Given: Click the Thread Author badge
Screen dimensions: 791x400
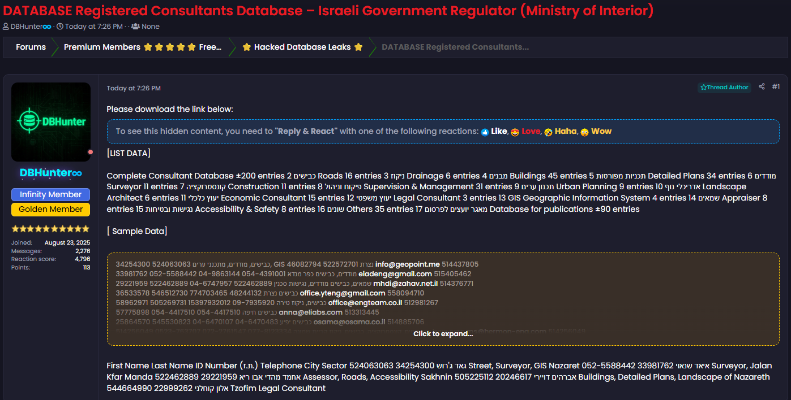Looking at the screenshot, I should click(x=724, y=87).
